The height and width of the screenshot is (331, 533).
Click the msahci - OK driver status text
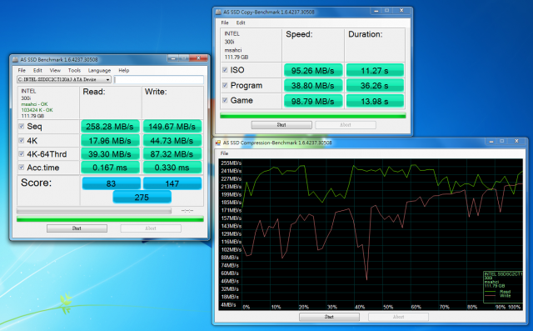tap(35, 104)
